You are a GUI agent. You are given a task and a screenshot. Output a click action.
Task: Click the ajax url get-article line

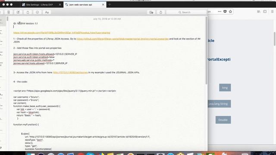click(88, 137)
